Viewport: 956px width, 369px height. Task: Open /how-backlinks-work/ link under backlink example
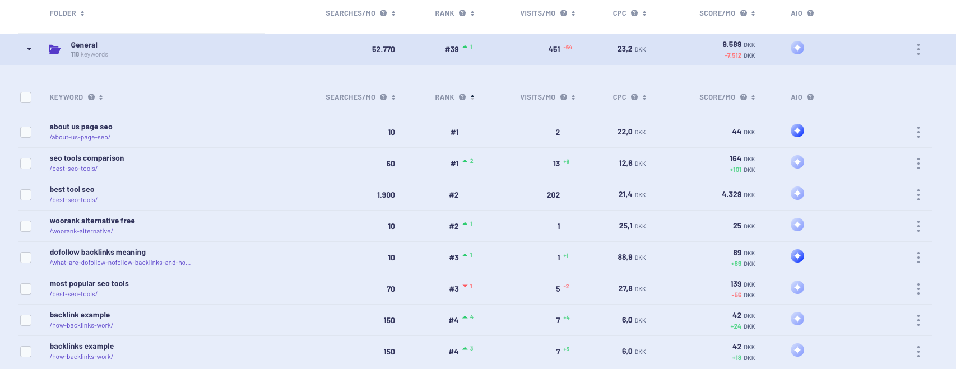81,325
